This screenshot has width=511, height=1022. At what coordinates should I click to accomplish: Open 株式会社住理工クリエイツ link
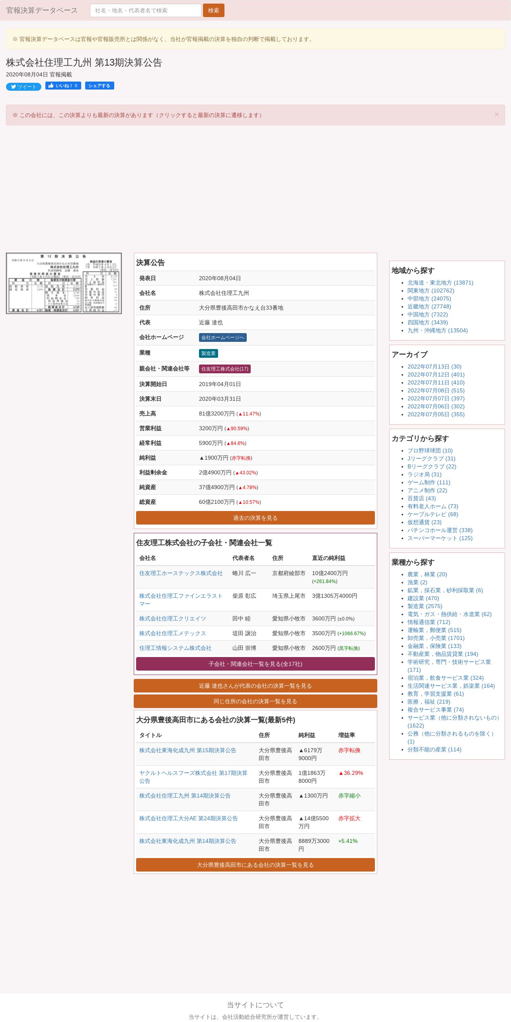(x=172, y=618)
